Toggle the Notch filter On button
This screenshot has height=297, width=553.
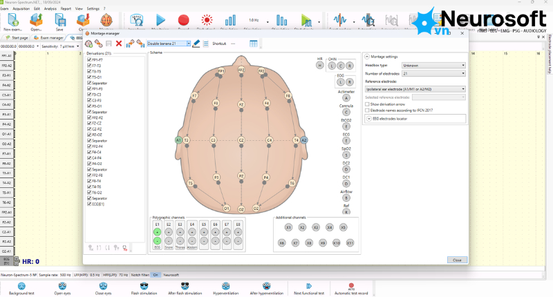156,275
